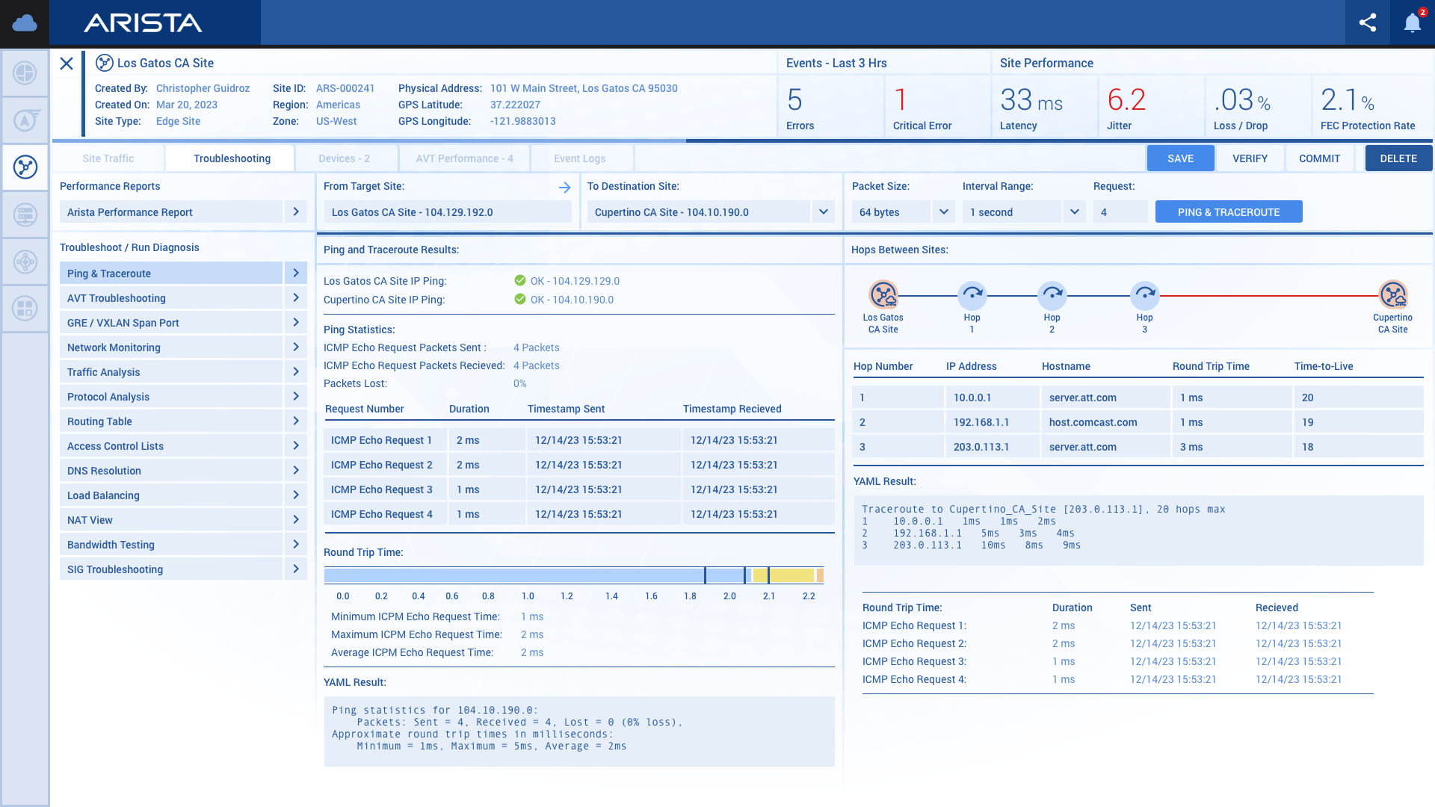Image resolution: width=1435 pixels, height=807 pixels.
Task: Expand the Packet Size dropdown
Action: pos(943,212)
